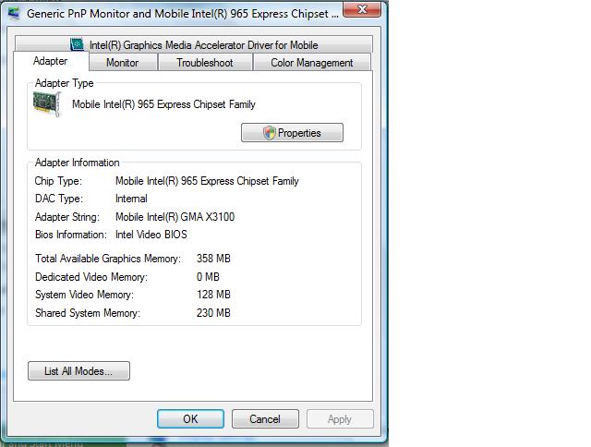Open the Troubleshoot tab
This screenshot has height=447, width=591.
pos(205,63)
